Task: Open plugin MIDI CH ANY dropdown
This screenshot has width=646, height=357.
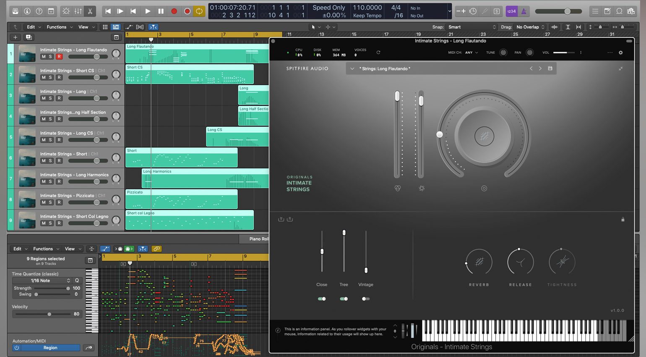Action: 471,52
